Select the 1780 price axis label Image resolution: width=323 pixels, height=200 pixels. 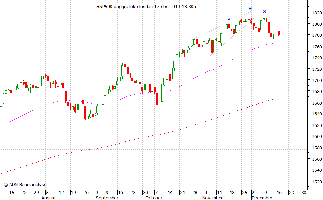pyautogui.click(x=317, y=35)
